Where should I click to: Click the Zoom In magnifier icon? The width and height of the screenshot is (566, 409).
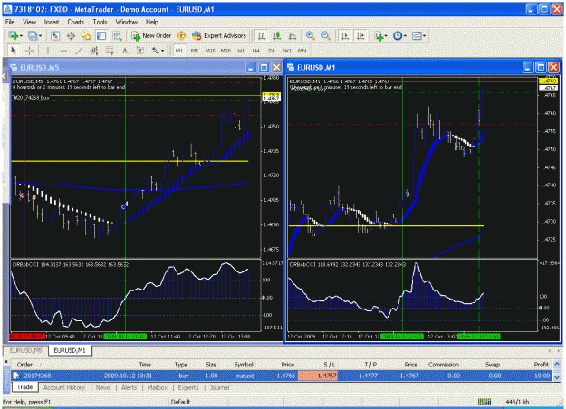click(310, 35)
